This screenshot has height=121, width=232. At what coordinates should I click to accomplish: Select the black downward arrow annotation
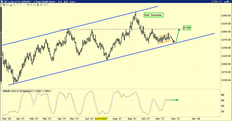point(172,39)
